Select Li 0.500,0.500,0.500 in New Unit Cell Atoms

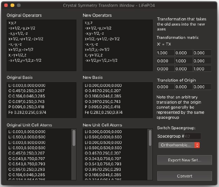tap(103, 148)
